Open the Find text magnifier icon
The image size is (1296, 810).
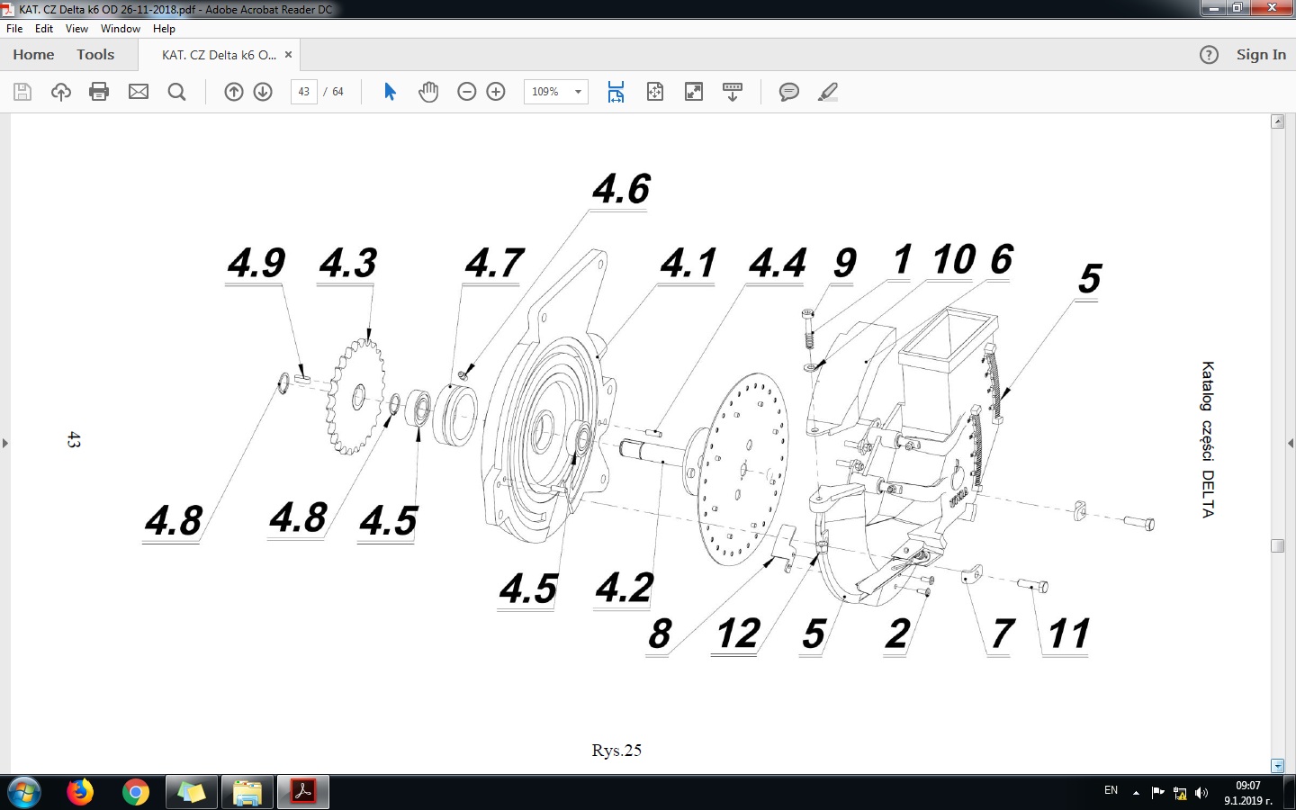[x=177, y=92]
